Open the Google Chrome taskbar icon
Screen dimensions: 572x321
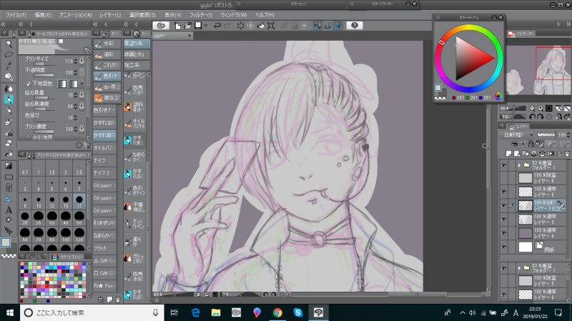277,312
